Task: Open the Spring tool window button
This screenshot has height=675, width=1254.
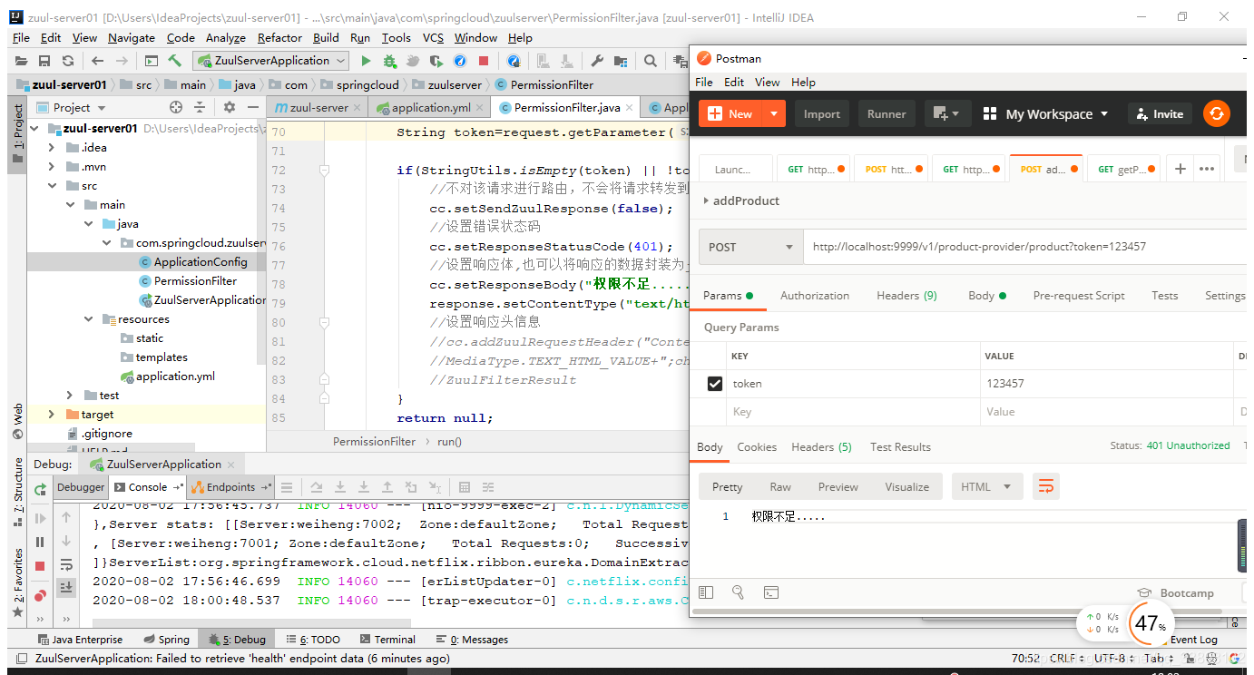Action: click(x=165, y=640)
